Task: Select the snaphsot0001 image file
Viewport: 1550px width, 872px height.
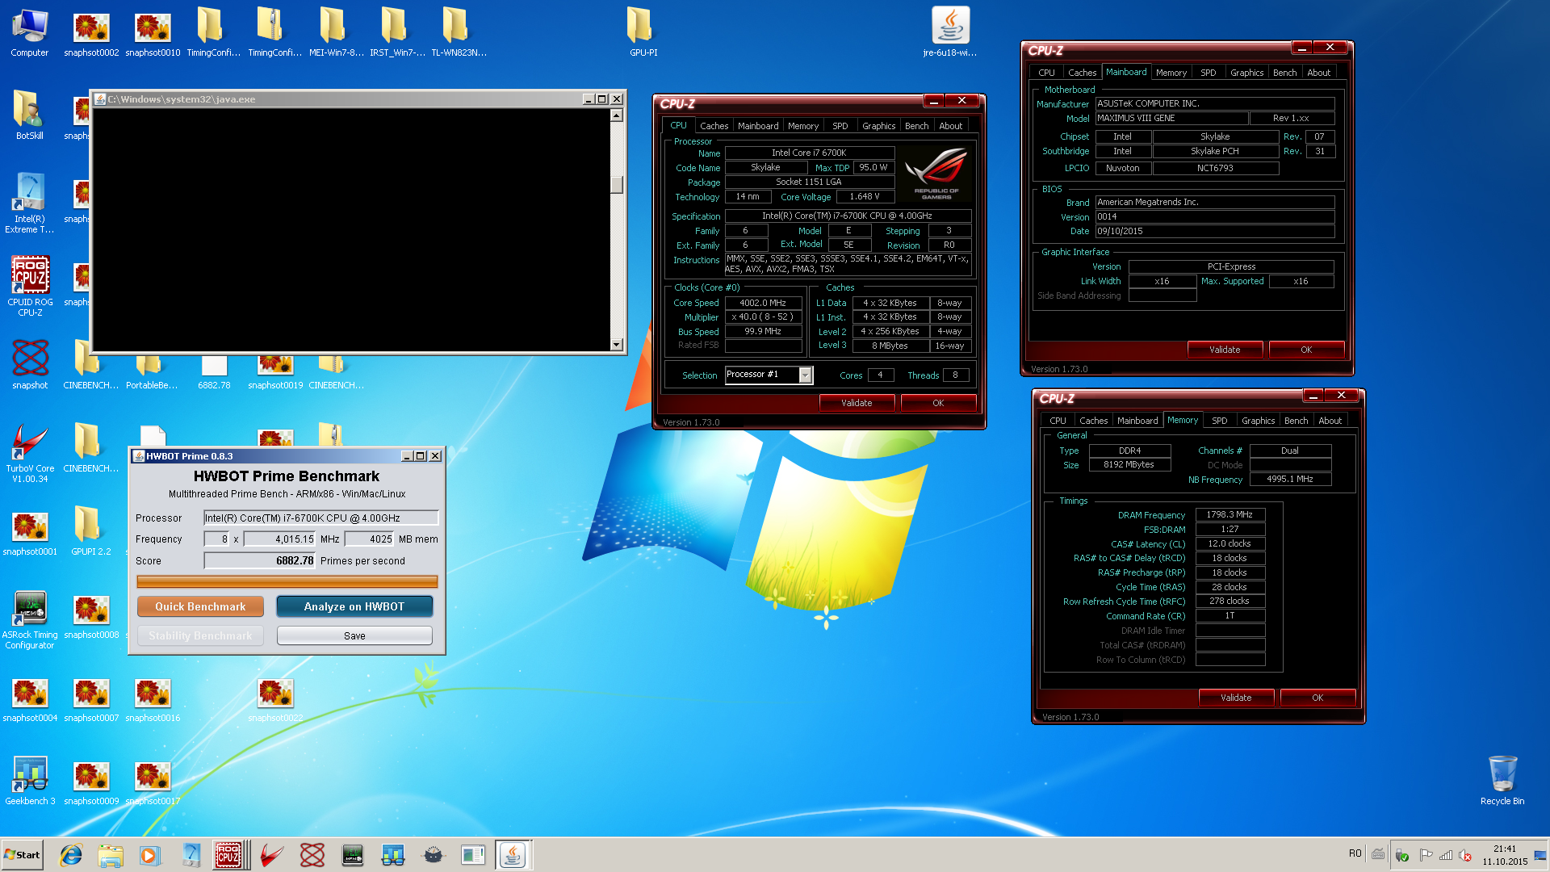Action: pos(30,533)
